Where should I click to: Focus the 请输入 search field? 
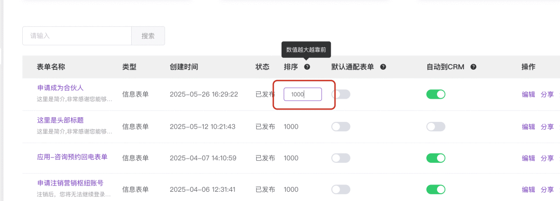tap(77, 36)
